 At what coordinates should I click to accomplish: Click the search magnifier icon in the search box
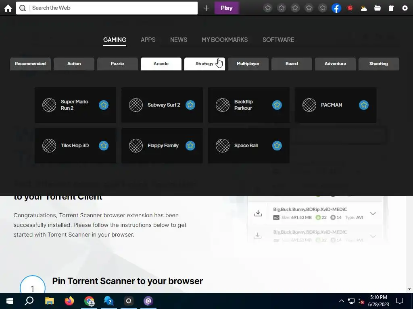click(23, 8)
